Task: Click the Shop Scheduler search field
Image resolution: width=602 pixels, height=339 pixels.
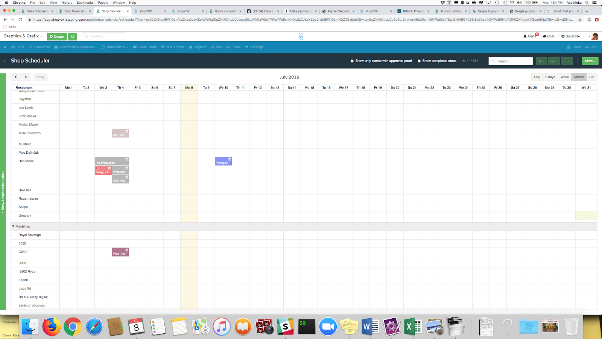Action: [x=511, y=61]
